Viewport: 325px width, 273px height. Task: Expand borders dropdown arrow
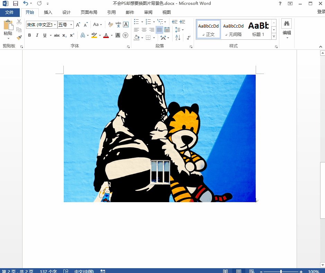click(x=154, y=38)
